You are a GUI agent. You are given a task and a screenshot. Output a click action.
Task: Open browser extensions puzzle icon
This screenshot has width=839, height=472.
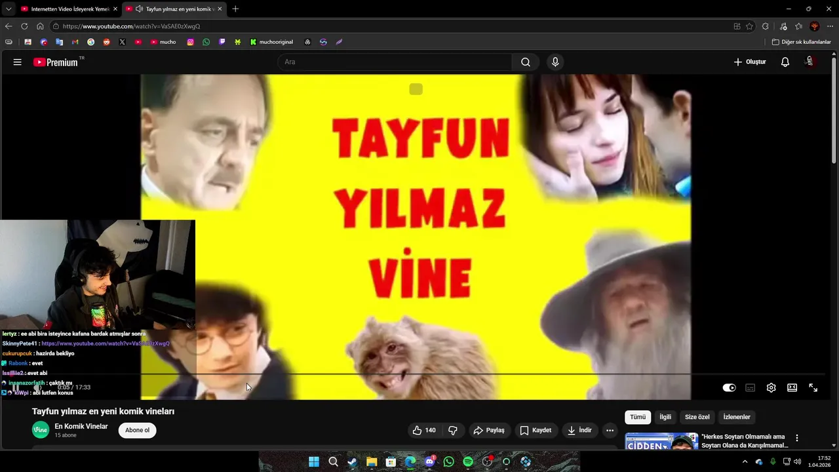(766, 26)
